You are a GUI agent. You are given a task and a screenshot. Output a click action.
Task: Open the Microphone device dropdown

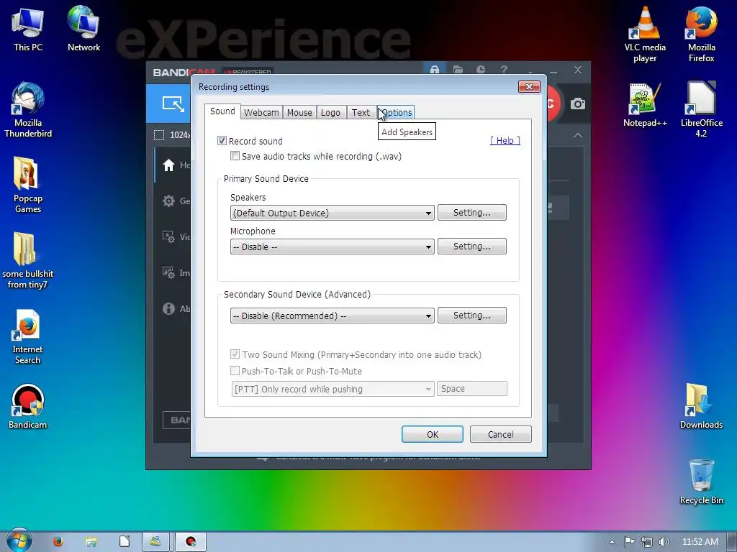point(332,247)
